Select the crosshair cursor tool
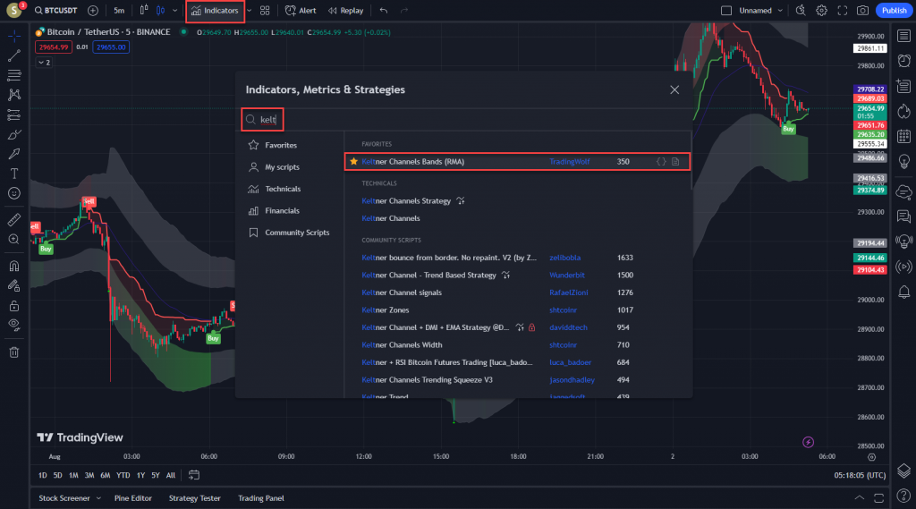The image size is (916, 509). (14, 37)
